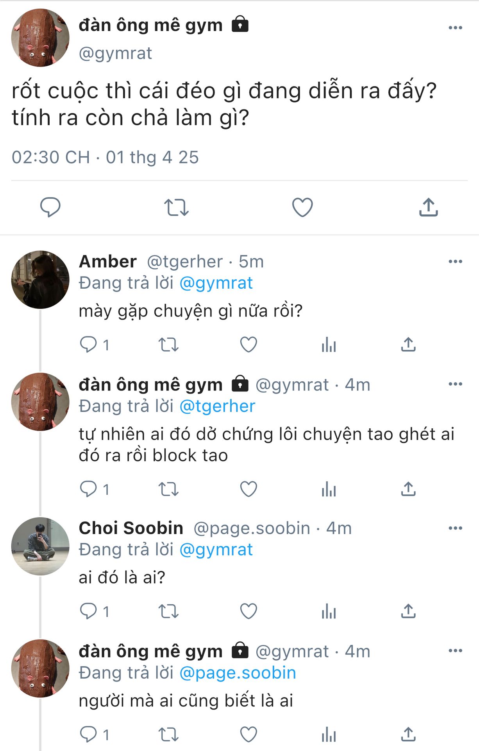This screenshot has height=751, width=479.
Task: Open the @tgerher mention link
Action: point(217,406)
